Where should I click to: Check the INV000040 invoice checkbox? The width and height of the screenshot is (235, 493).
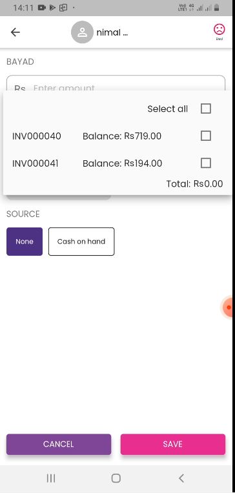pos(206,136)
